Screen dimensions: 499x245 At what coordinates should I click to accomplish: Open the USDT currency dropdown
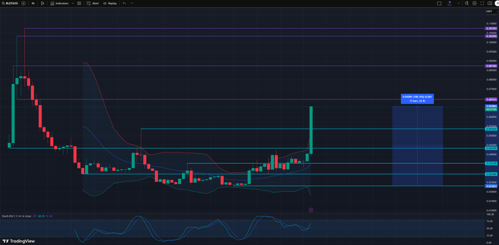coord(491,12)
